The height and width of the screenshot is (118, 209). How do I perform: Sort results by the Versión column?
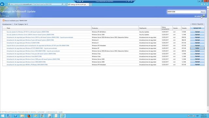point(175,28)
